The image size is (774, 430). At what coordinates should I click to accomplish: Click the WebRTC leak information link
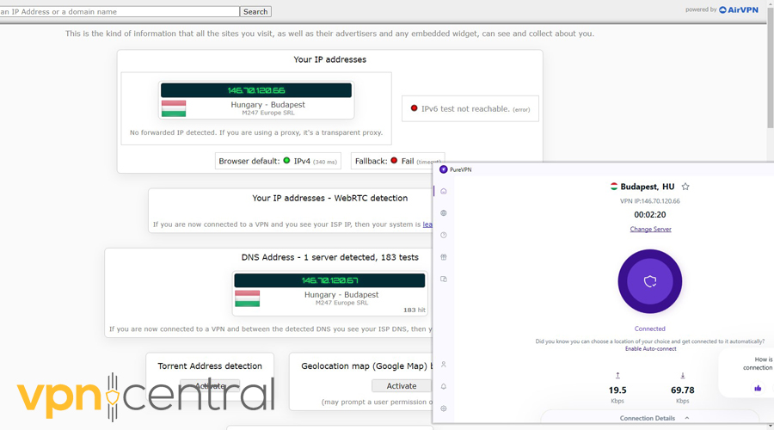[x=427, y=224]
